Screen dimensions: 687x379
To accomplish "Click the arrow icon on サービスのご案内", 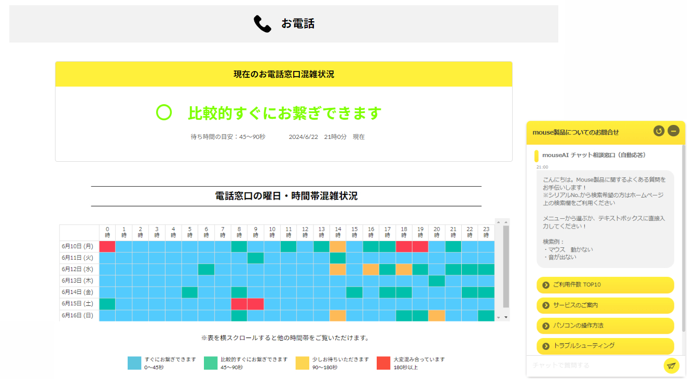I will click(x=545, y=305).
